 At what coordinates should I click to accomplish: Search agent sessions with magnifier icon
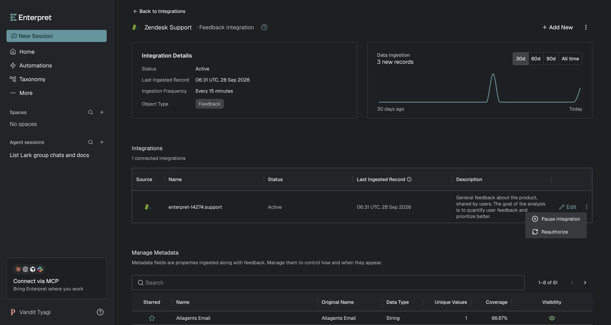pyautogui.click(x=91, y=142)
